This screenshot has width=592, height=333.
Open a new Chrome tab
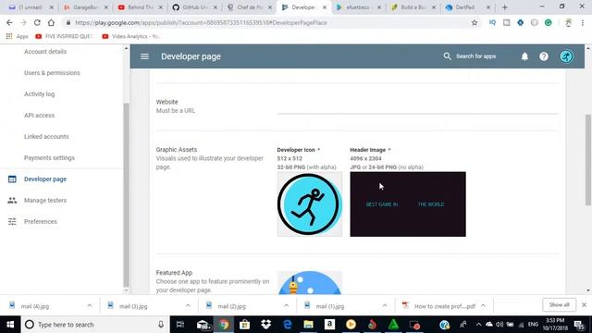coord(504,7)
